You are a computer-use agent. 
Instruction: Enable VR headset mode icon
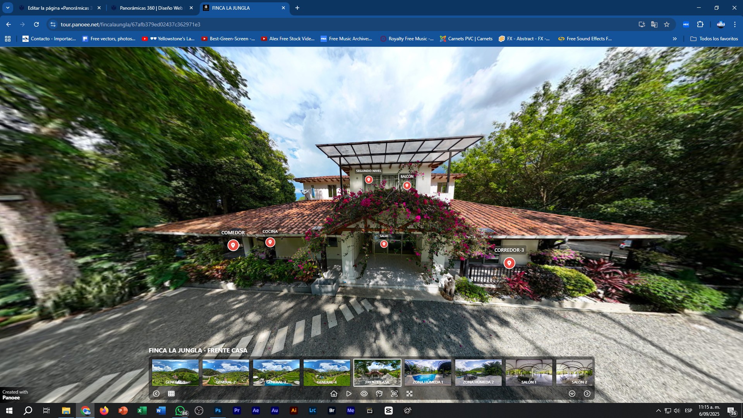[379, 394]
